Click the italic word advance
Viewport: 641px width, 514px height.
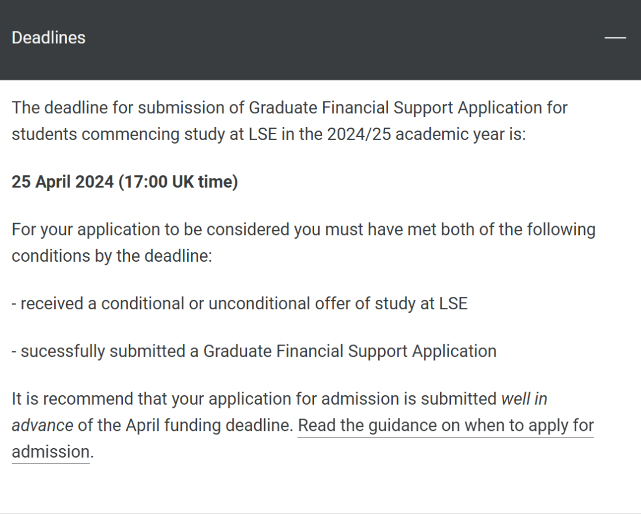click(42, 425)
